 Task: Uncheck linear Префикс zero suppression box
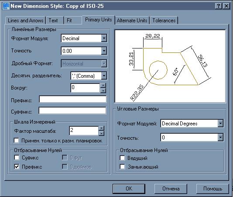pyautogui.click(x=17, y=167)
